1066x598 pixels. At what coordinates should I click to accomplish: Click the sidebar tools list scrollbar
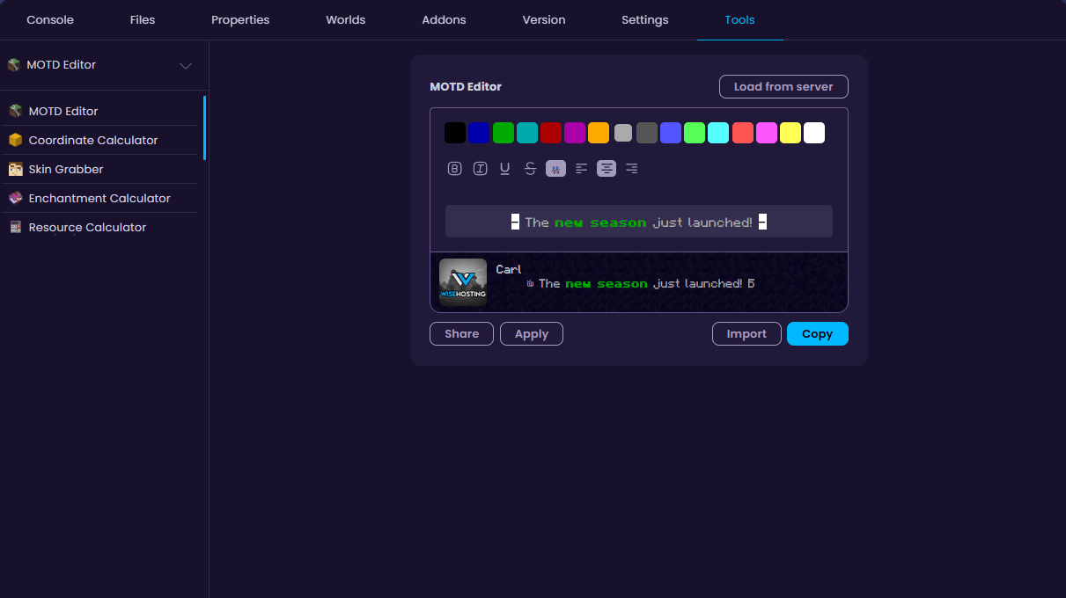204,128
